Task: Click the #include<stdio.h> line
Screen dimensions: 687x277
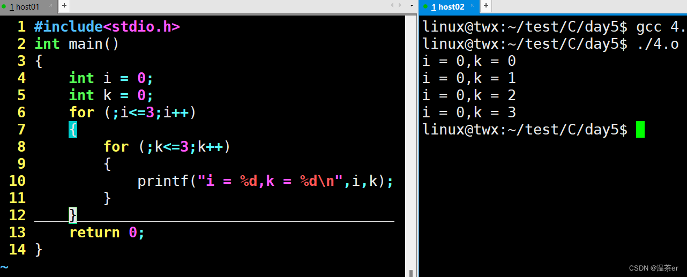Action: (x=107, y=27)
